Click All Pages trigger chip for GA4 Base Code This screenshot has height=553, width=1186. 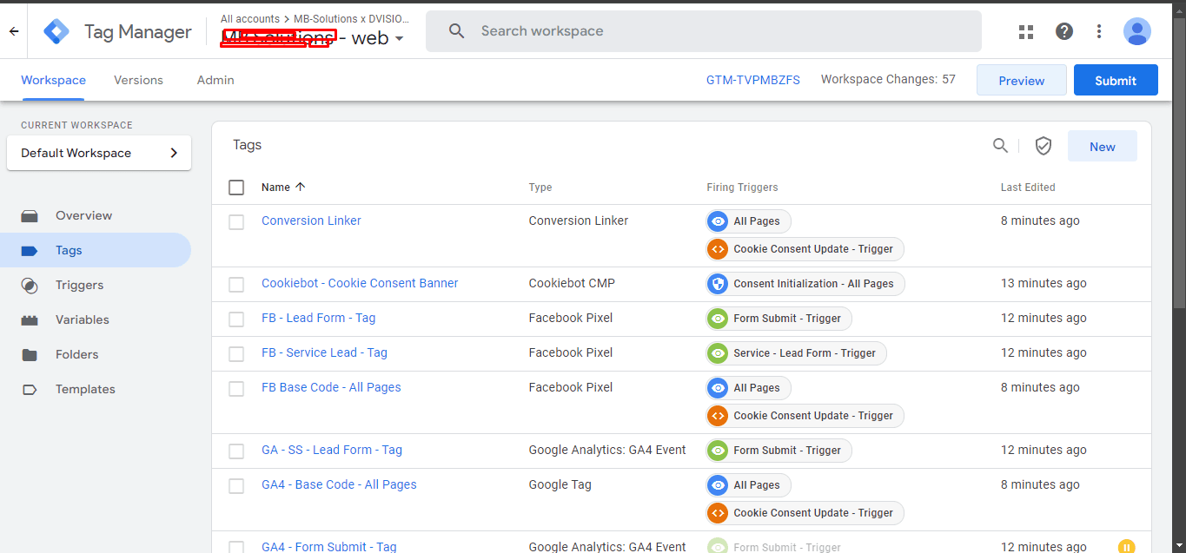pos(749,485)
